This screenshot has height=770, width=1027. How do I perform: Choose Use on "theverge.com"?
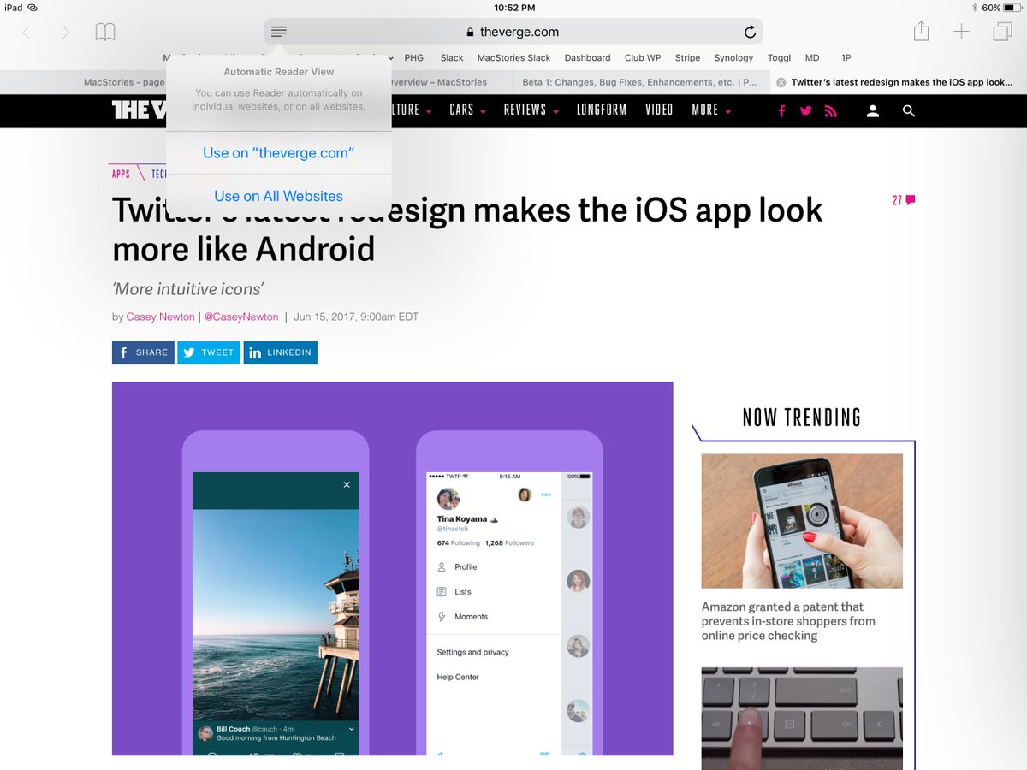279,153
